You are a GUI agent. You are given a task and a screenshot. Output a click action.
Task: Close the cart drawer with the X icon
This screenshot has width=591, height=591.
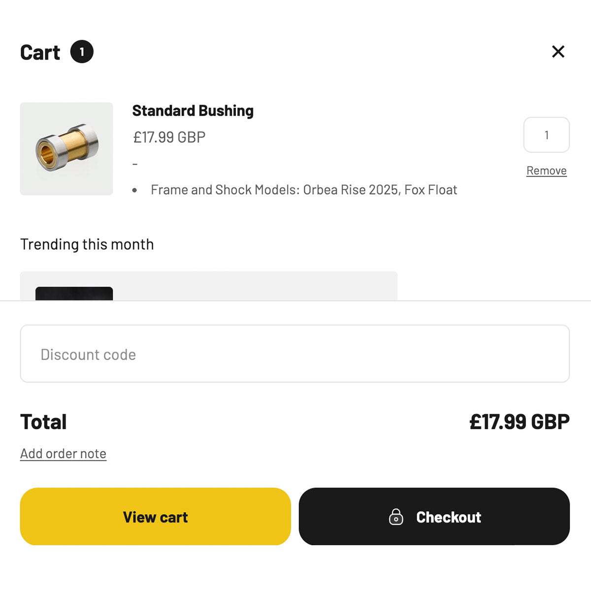pyautogui.click(x=558, y=52)
